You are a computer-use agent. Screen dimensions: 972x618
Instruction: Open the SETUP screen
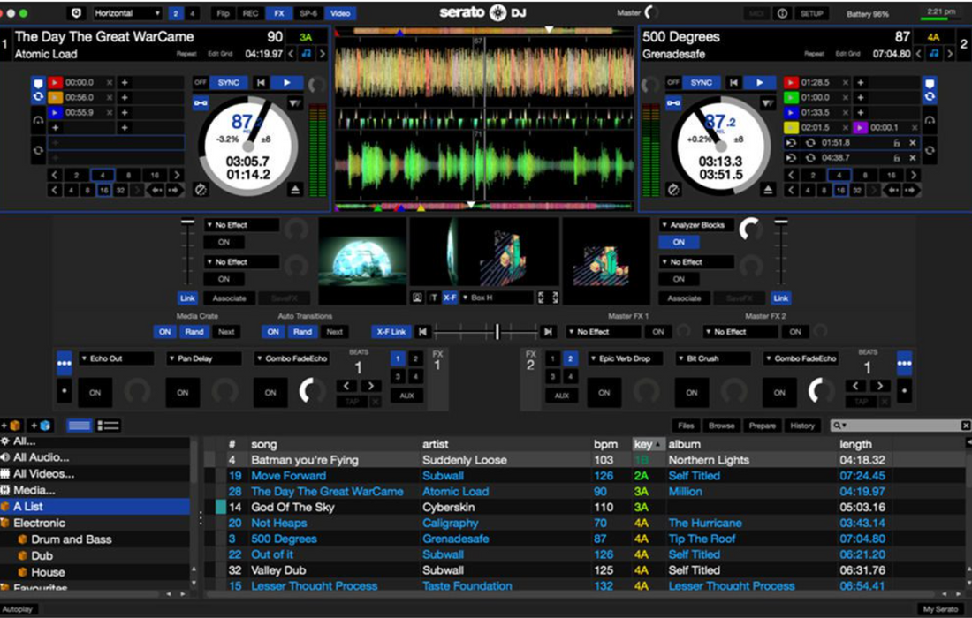click(811, 13)
